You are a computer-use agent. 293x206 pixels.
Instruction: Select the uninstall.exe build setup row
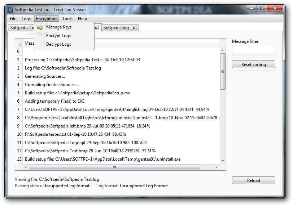[x=121, y=159]
